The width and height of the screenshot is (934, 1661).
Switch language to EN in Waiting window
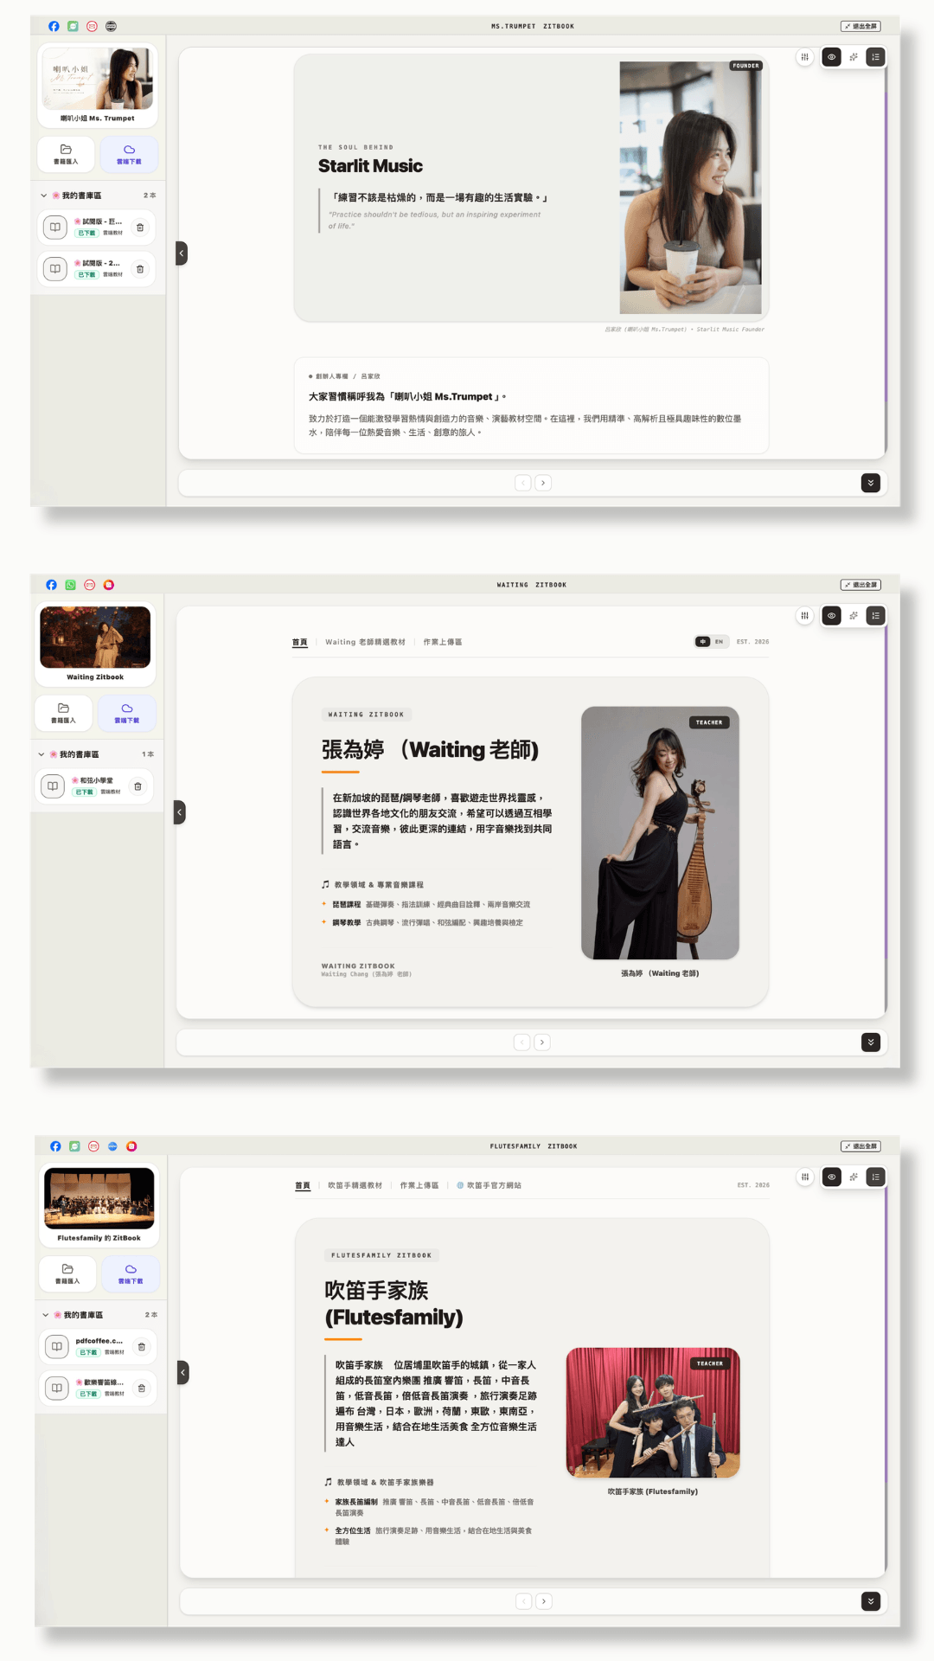click(x=719, y=642)
